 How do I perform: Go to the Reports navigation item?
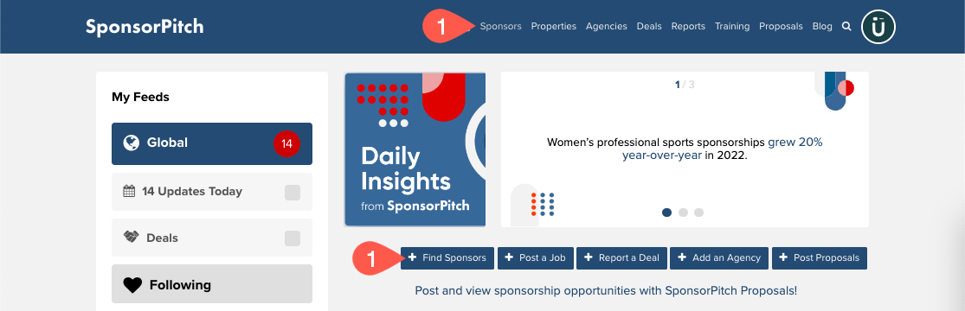coord(688,27)
